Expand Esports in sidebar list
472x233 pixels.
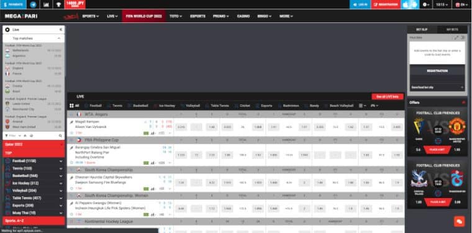click(x=34, y=205)
